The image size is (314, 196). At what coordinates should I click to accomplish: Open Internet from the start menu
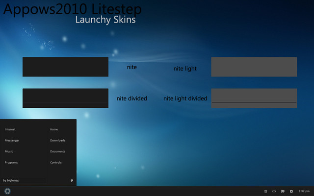click(x=10, y=129)
